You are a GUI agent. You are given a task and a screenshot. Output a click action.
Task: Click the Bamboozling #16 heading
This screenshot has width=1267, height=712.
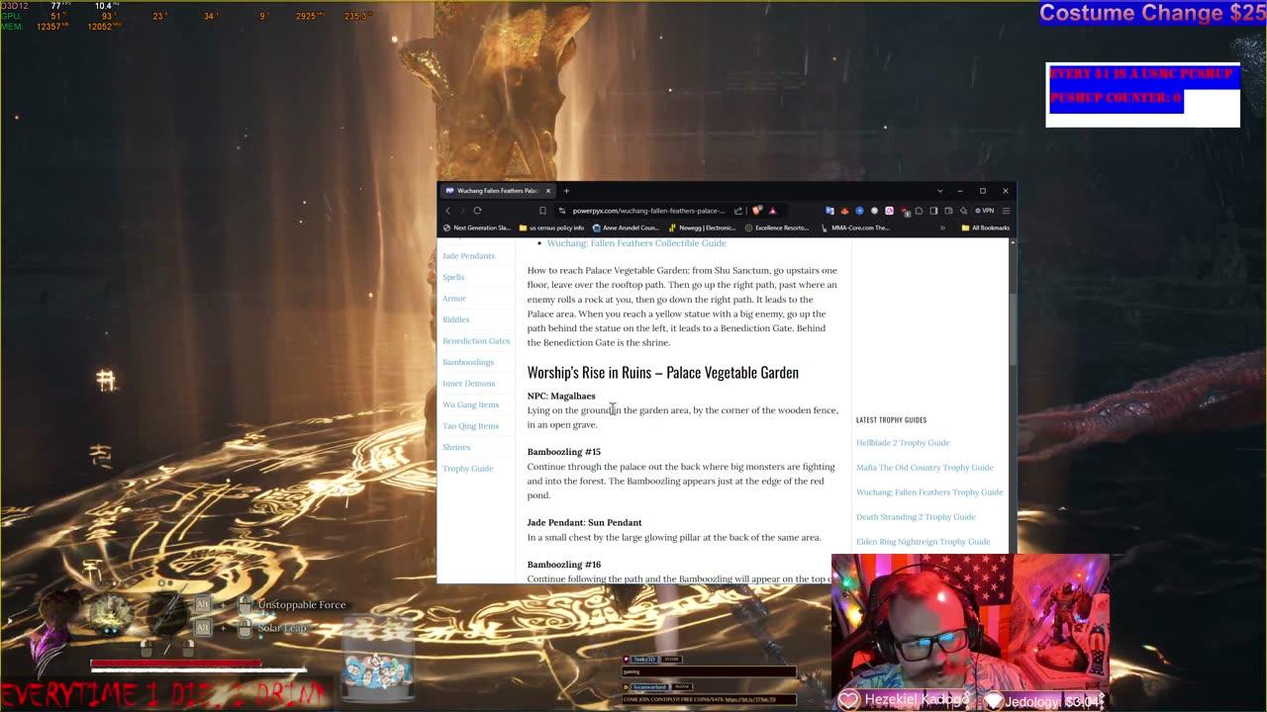[564, 565]
